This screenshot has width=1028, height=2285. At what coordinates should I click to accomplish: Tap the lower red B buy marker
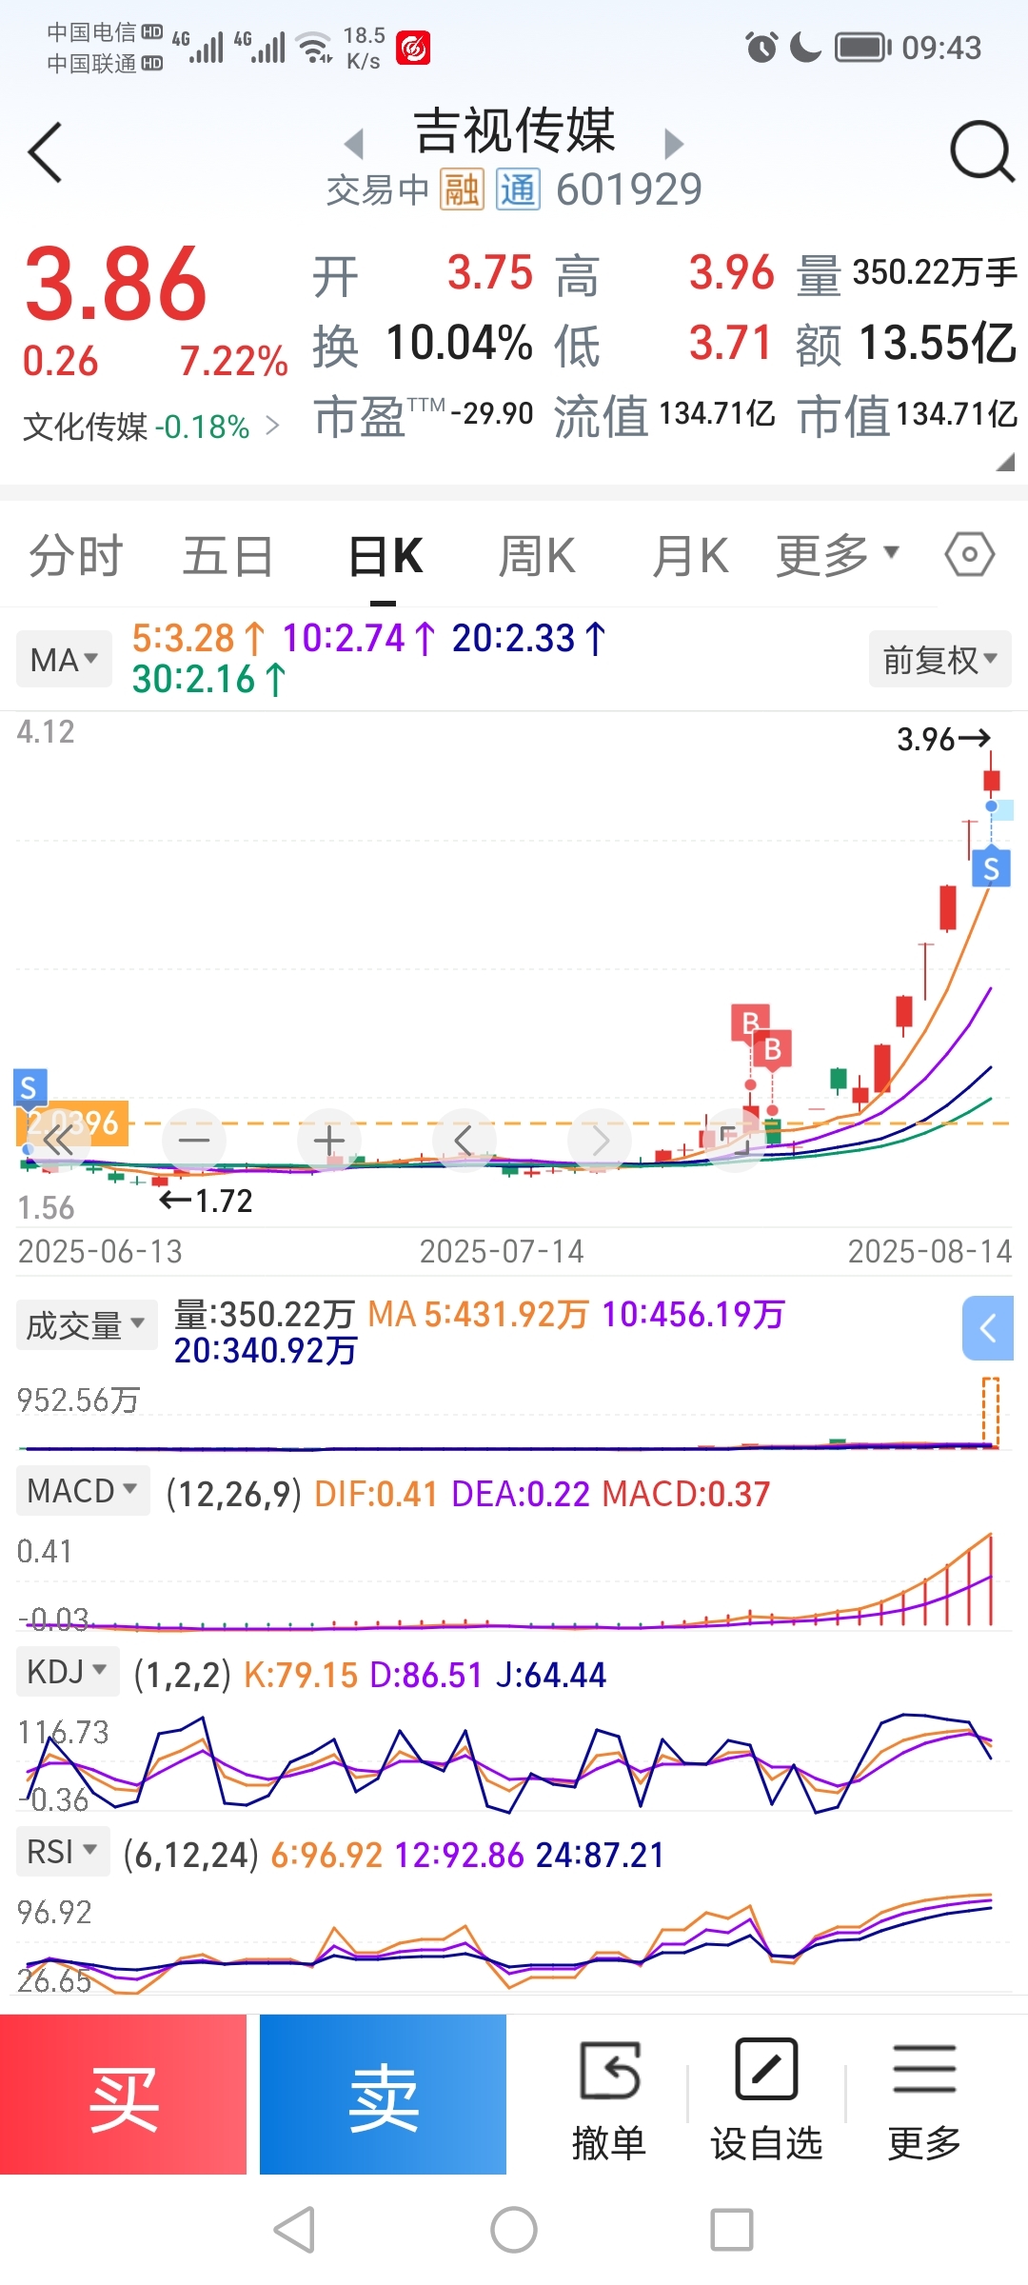(773, 1049)
